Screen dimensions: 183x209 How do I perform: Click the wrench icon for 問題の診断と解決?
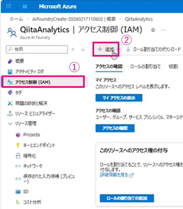tap(10, 103)
